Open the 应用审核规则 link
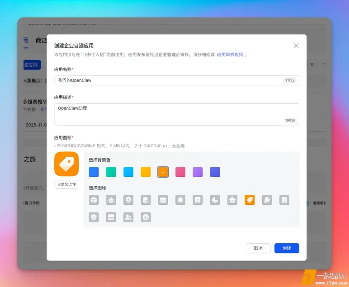This screenshot has height=287, width=349. click(x=230, y=55)
